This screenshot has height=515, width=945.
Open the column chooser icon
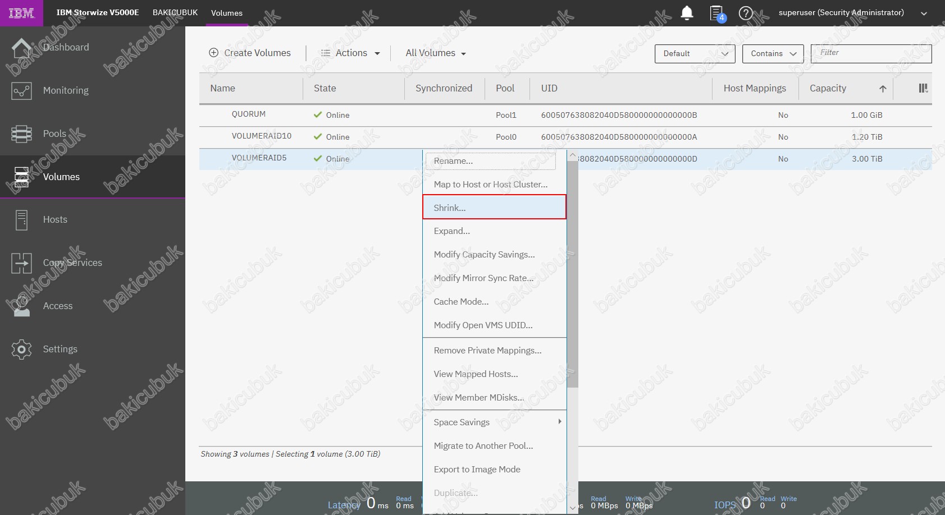click(923, 88)
